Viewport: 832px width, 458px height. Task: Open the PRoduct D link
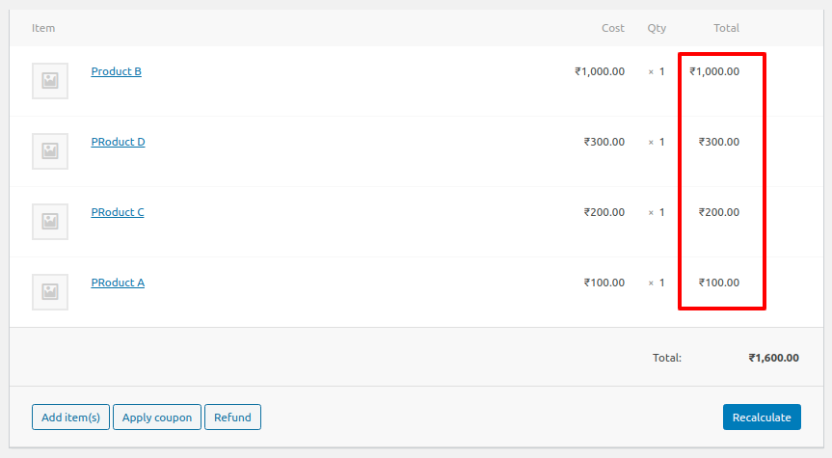118,142
